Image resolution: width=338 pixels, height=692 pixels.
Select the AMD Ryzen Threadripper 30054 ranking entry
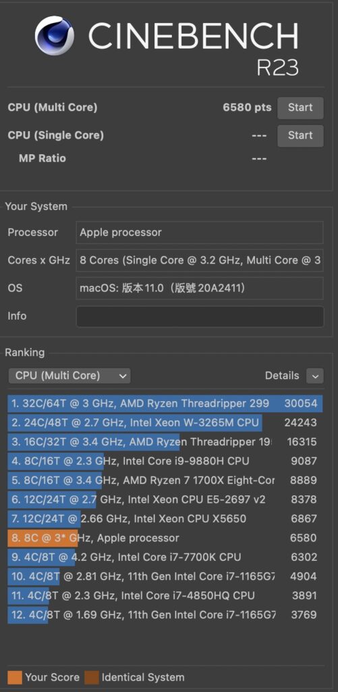[165, 403]
